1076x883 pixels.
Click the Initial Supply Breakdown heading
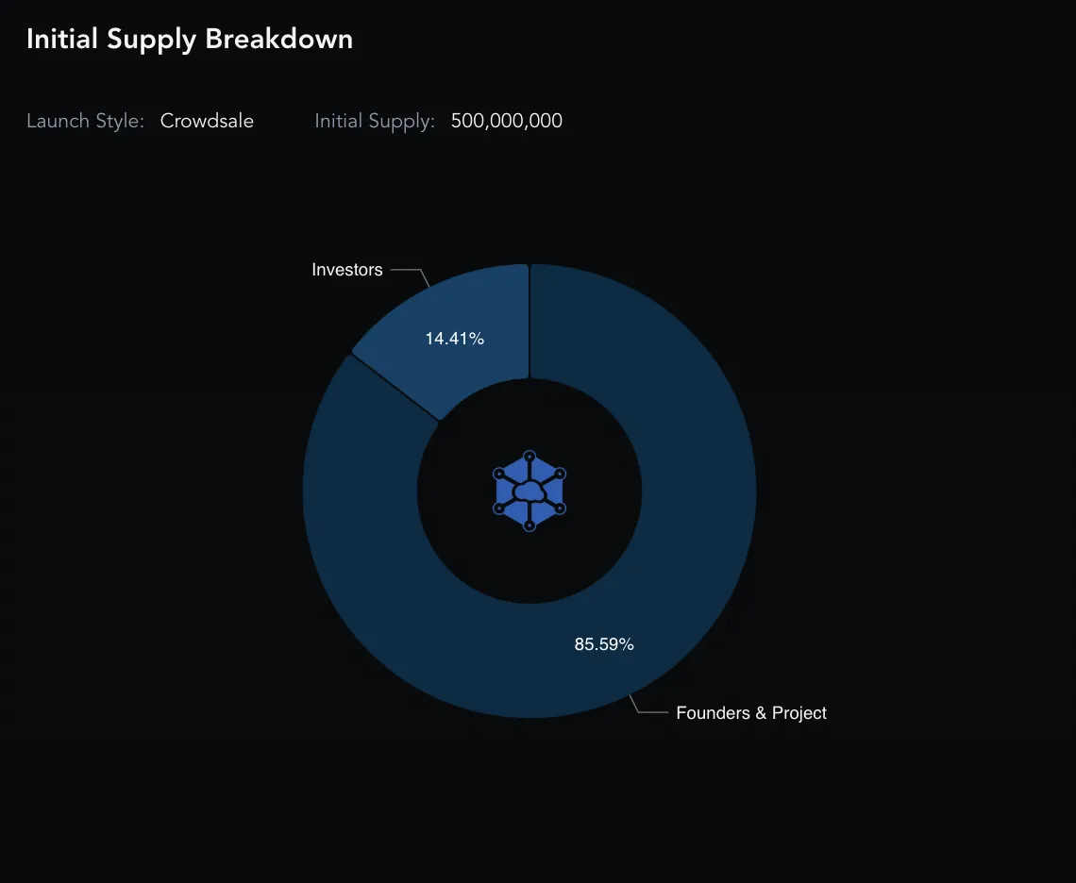pyautogui.click(x=190, y=39)
